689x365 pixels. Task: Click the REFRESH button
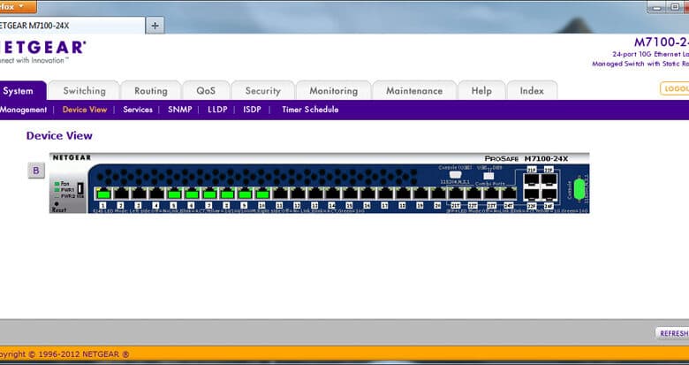click(x=672, y=333)
